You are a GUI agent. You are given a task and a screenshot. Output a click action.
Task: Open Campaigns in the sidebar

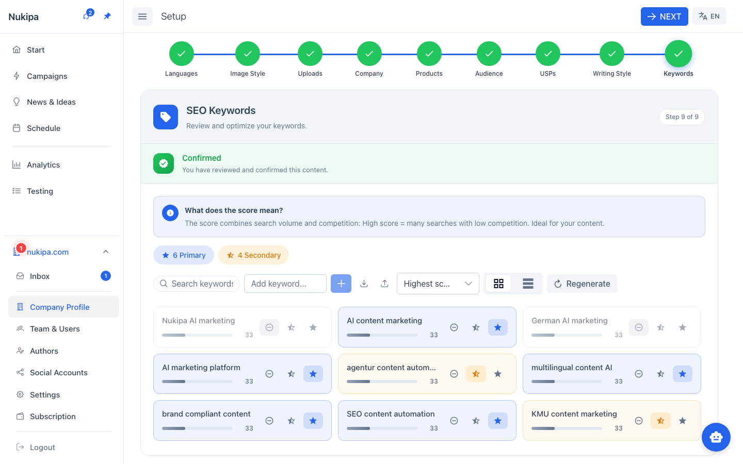click(x=47, y=76)
